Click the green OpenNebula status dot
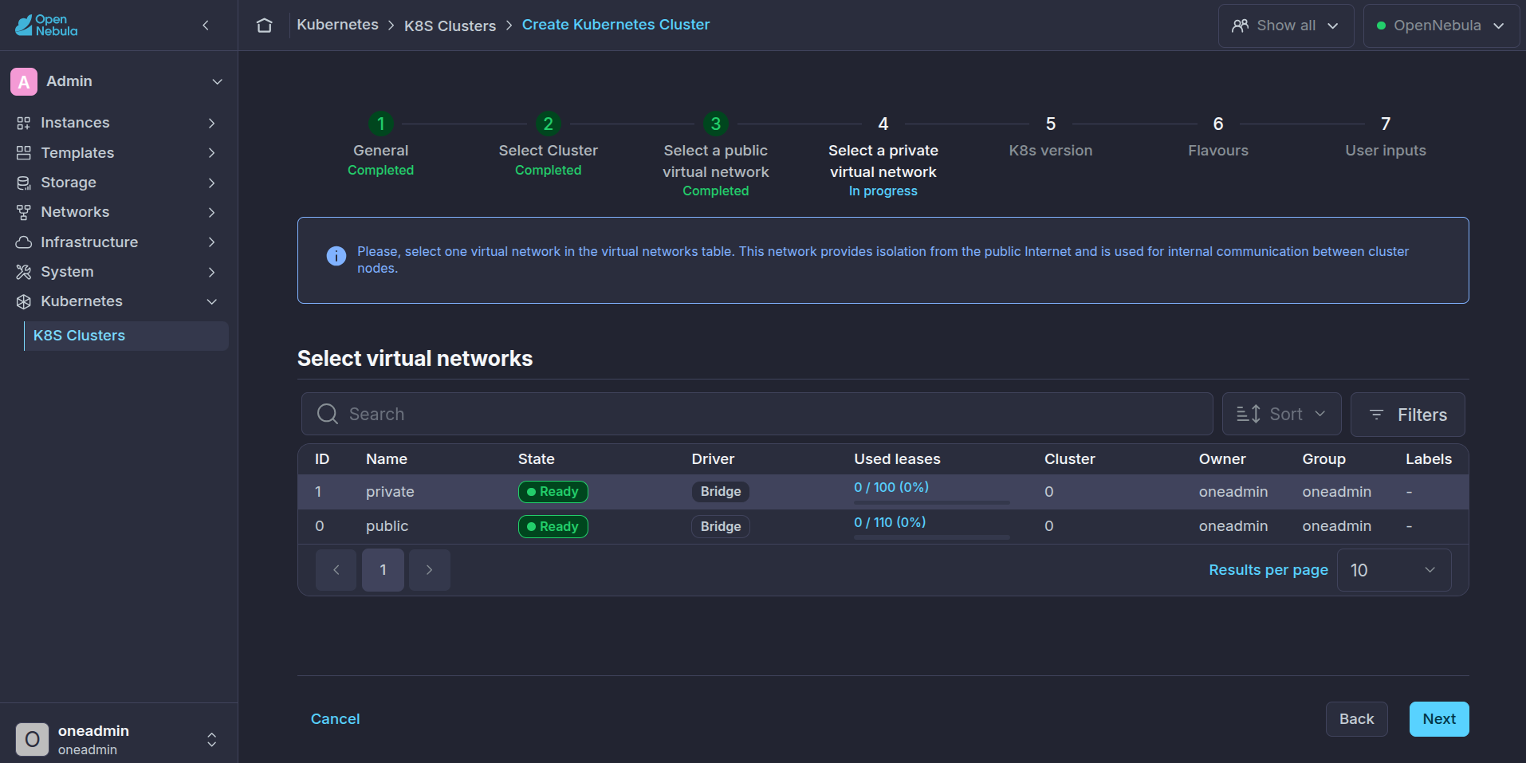The image size is (1526, 763). click(1381, 26)
